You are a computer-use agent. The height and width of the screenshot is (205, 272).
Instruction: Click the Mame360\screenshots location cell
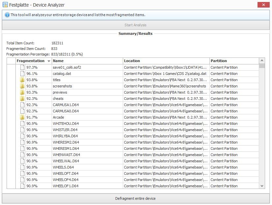click(166, 86)
